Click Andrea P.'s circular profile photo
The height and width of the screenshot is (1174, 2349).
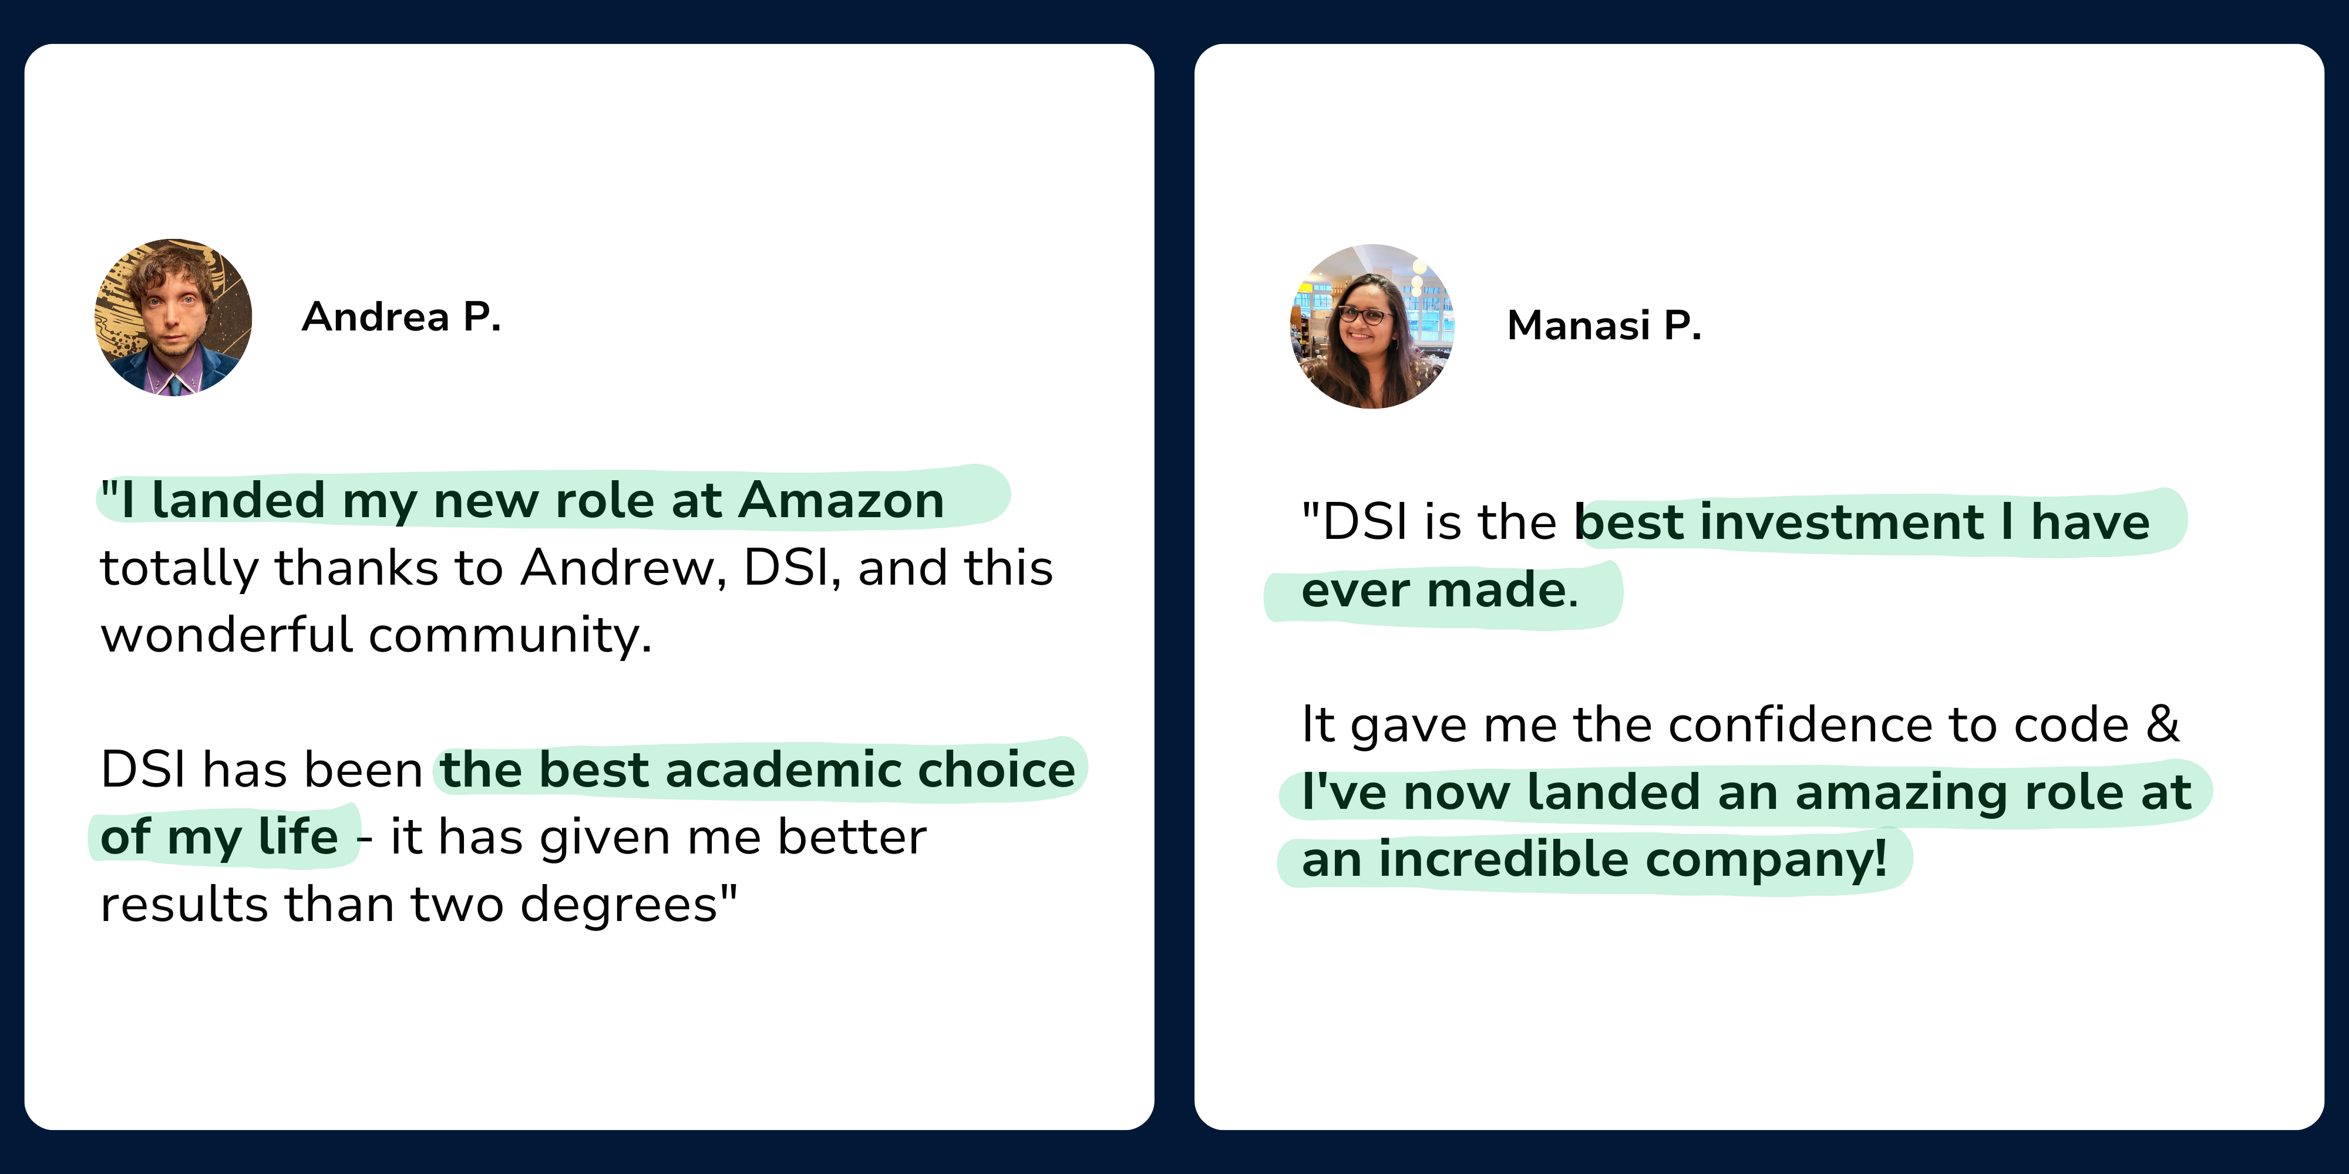pos(173,317)
